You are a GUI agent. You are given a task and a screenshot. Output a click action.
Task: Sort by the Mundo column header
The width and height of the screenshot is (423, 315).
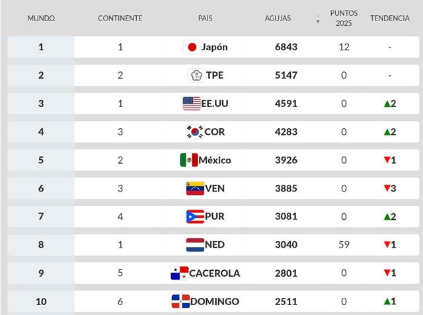point(41,18)
